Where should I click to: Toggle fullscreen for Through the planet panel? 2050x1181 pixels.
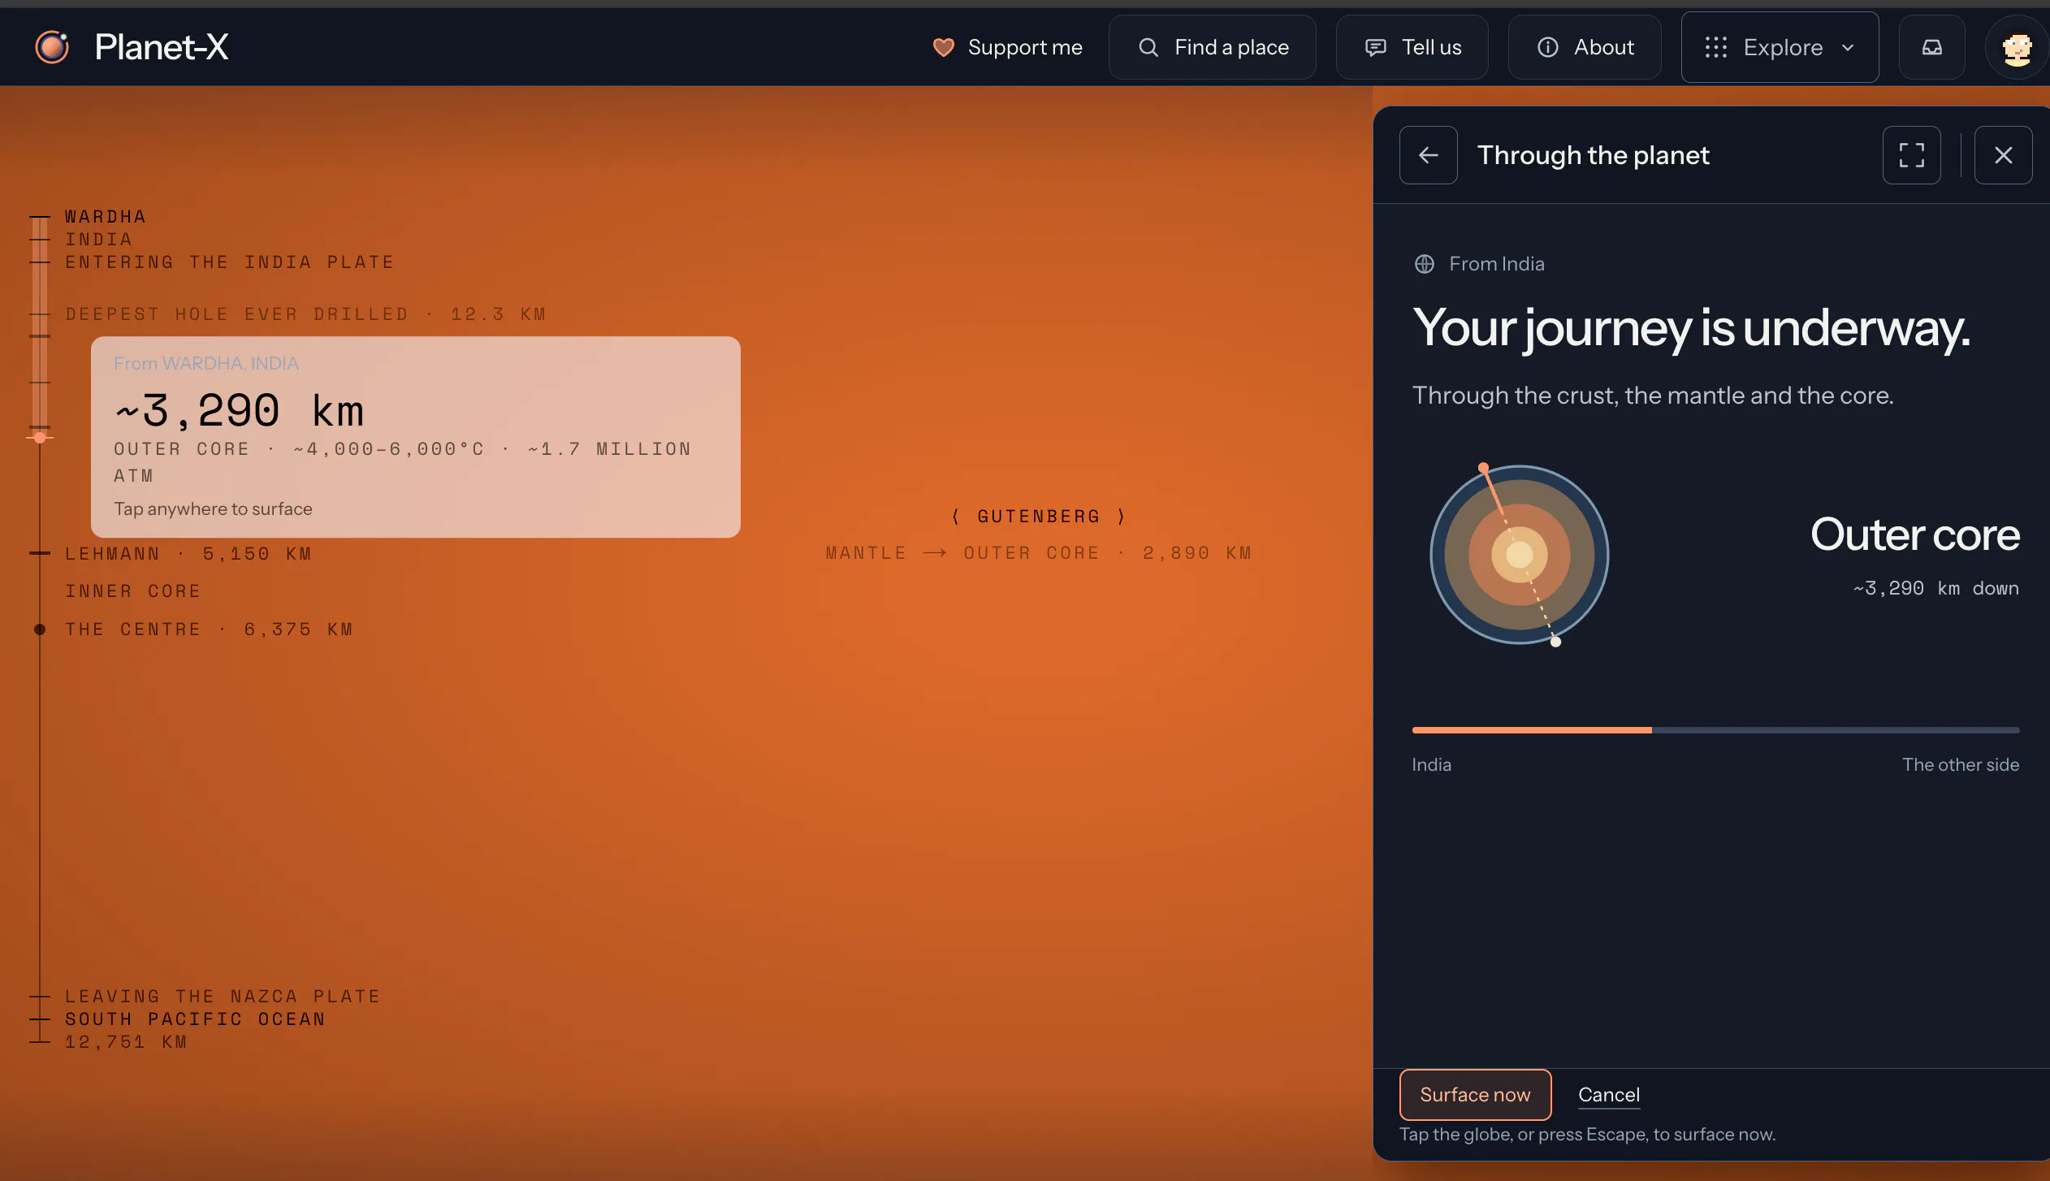pyautogui.click(x=1912, y=155)
